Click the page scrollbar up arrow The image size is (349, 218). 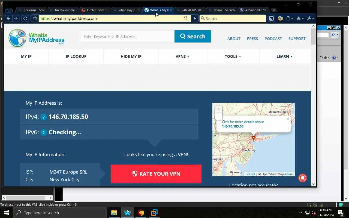pos(314,26)
